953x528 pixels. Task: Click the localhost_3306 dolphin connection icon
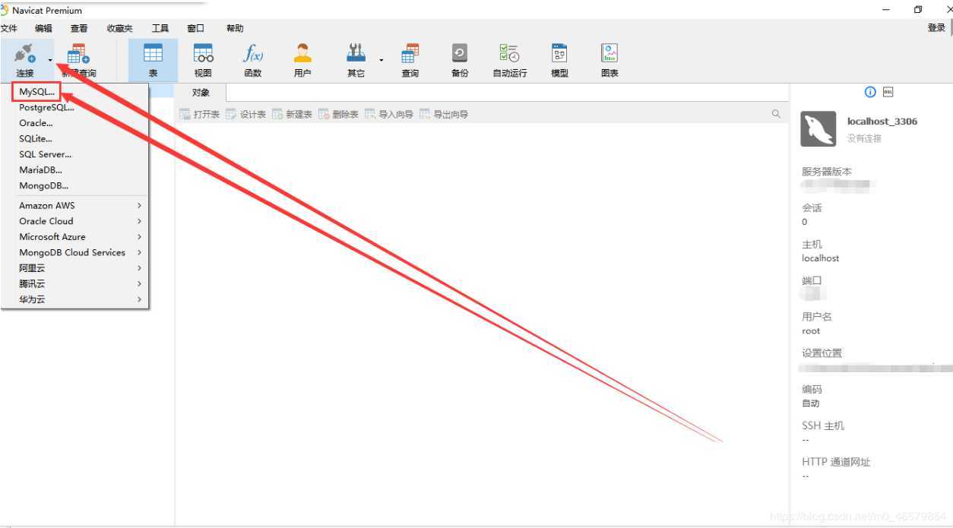pyautogui.click(x=818, y=128)
